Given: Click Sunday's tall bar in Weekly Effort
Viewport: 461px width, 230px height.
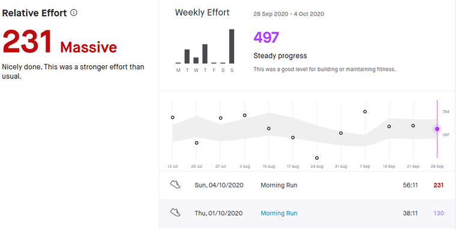Looking at the screenshot, I should [x=232, y=46].
